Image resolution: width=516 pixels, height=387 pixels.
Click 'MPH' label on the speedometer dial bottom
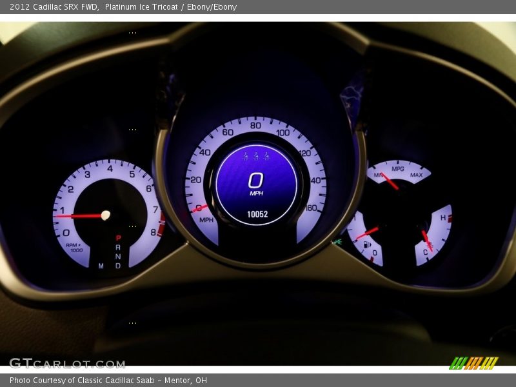[206, 220]
